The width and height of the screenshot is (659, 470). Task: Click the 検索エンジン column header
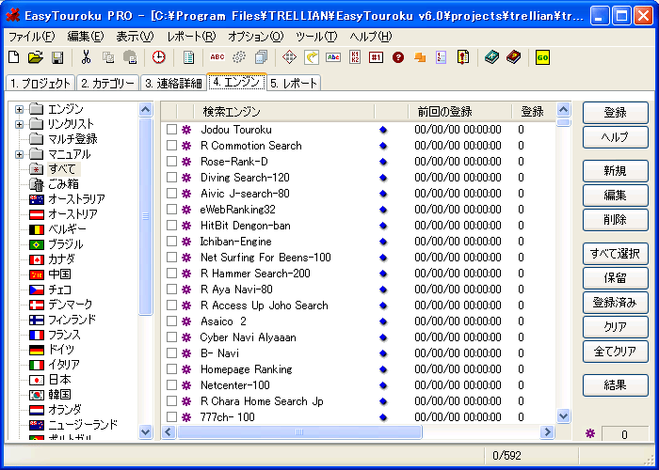[283, 111]
